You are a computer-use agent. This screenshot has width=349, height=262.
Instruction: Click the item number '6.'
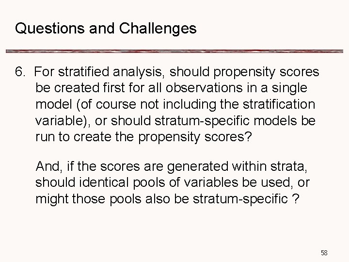click(x=20, y=72)
